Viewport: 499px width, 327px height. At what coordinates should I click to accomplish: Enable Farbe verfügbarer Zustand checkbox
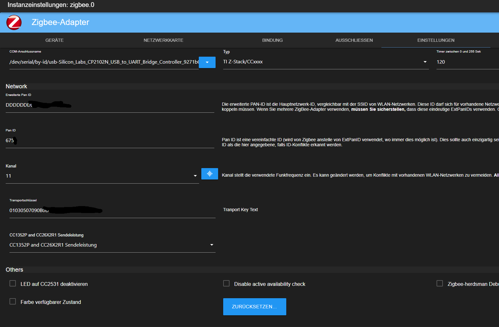pyautogui.click(x=13, y=301)
